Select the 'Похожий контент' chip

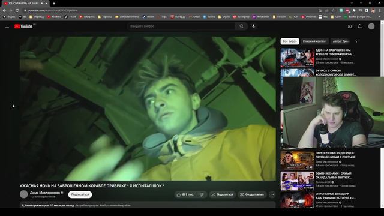(x=314, y=41)
